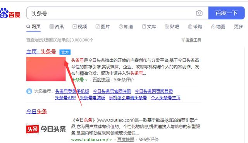This screenshot has height=143, width=248.
Task: Open the 主页- 头条号 result link
Action: click(x=41, y=52)
